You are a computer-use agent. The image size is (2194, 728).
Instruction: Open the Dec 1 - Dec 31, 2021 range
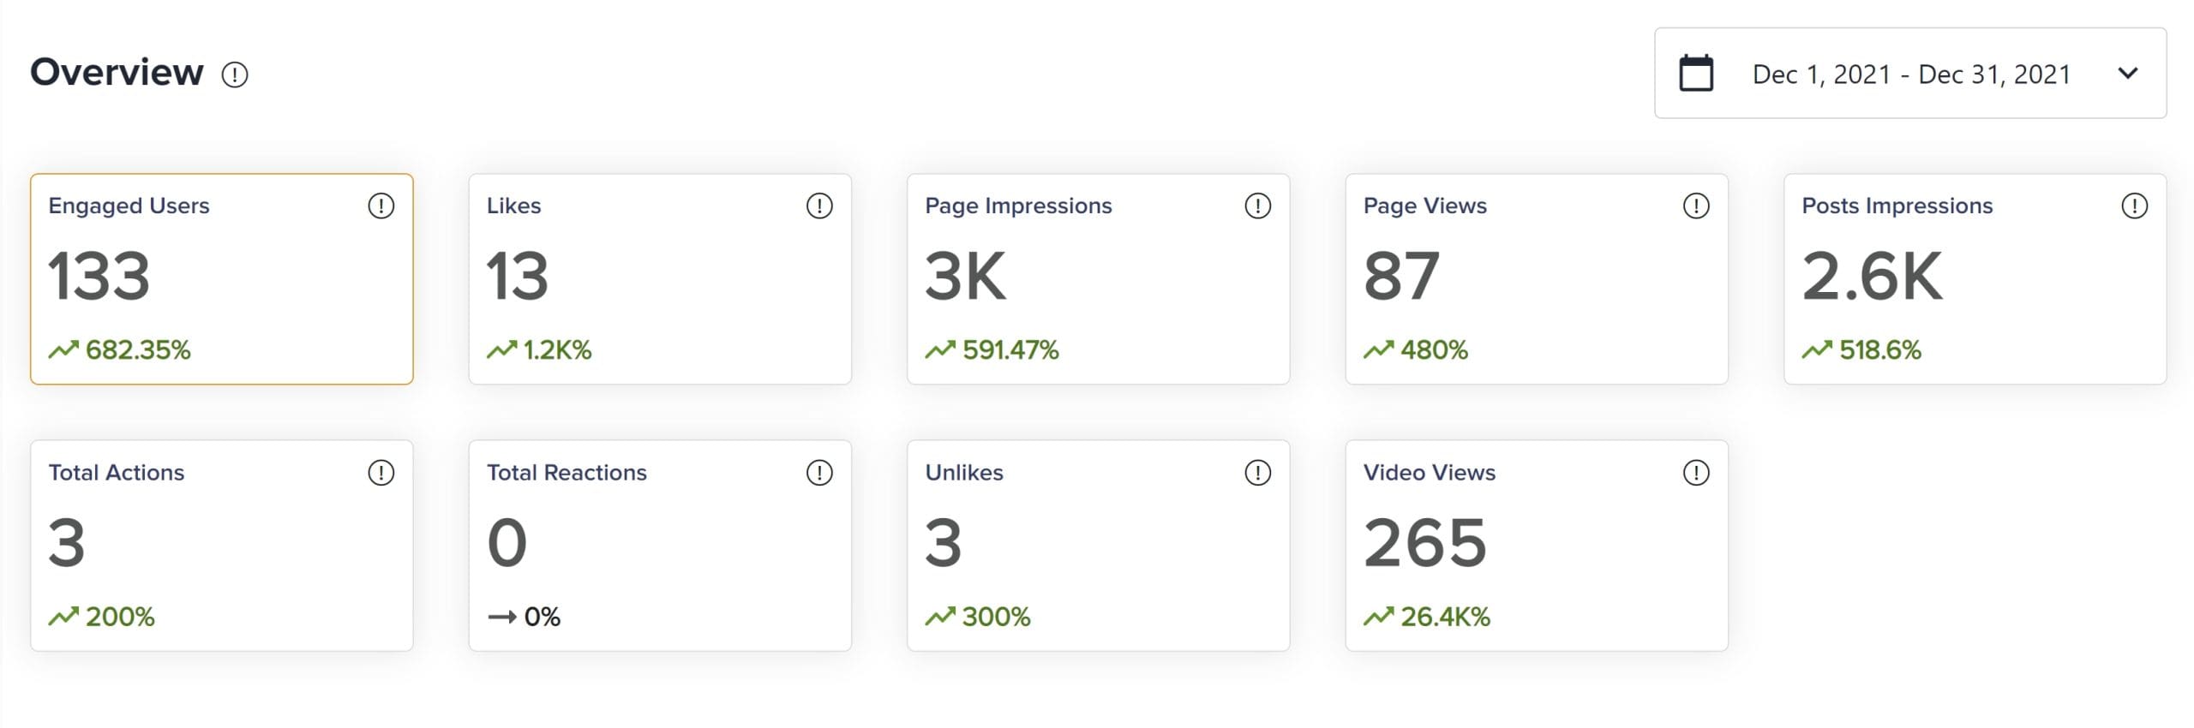point(1911,75)
